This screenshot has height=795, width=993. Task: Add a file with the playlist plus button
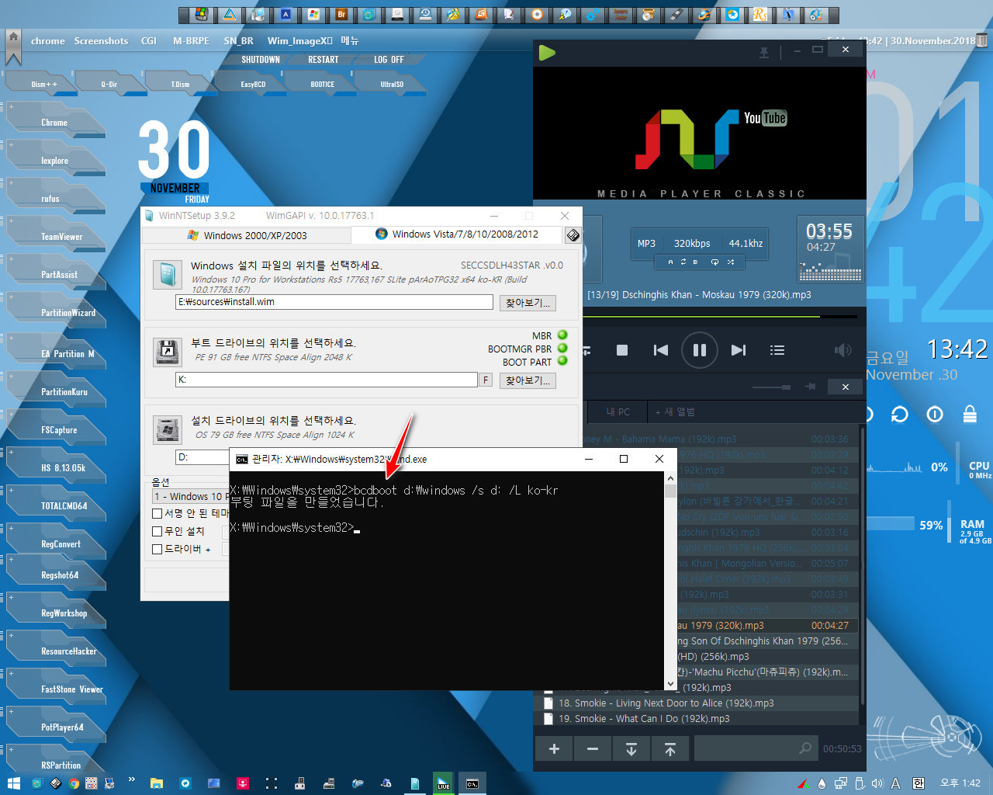[x=554, y=749]
